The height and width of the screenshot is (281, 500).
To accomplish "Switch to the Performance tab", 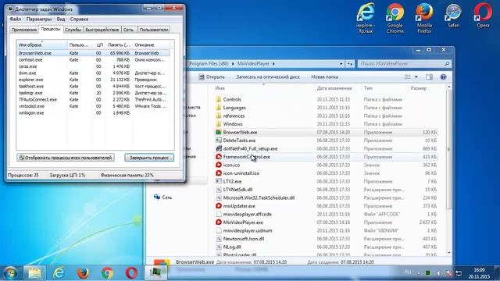I will 102,30.
